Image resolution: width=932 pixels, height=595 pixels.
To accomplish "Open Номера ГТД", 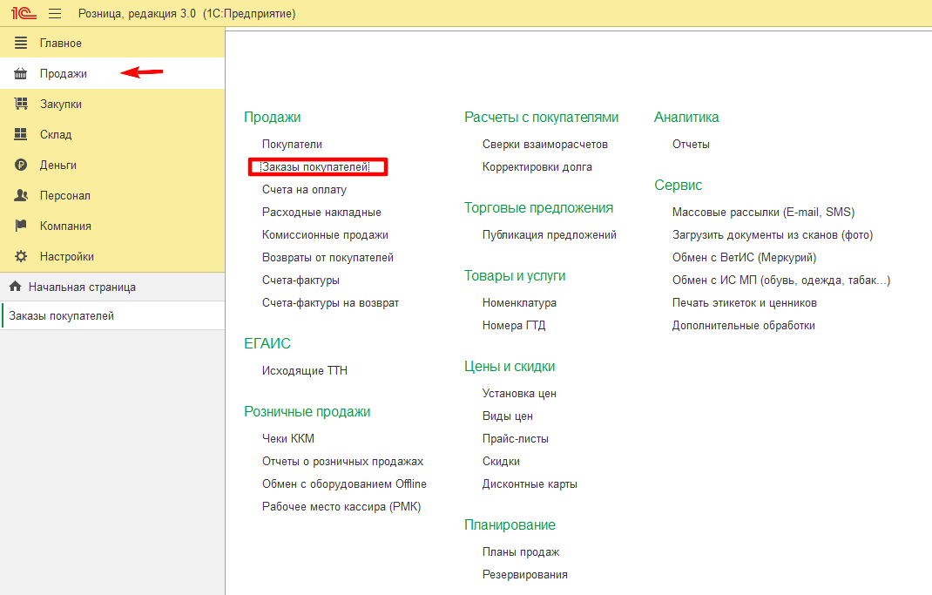I will [514, 325].
